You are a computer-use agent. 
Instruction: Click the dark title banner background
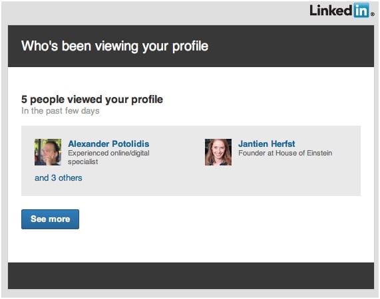[291, 46]
